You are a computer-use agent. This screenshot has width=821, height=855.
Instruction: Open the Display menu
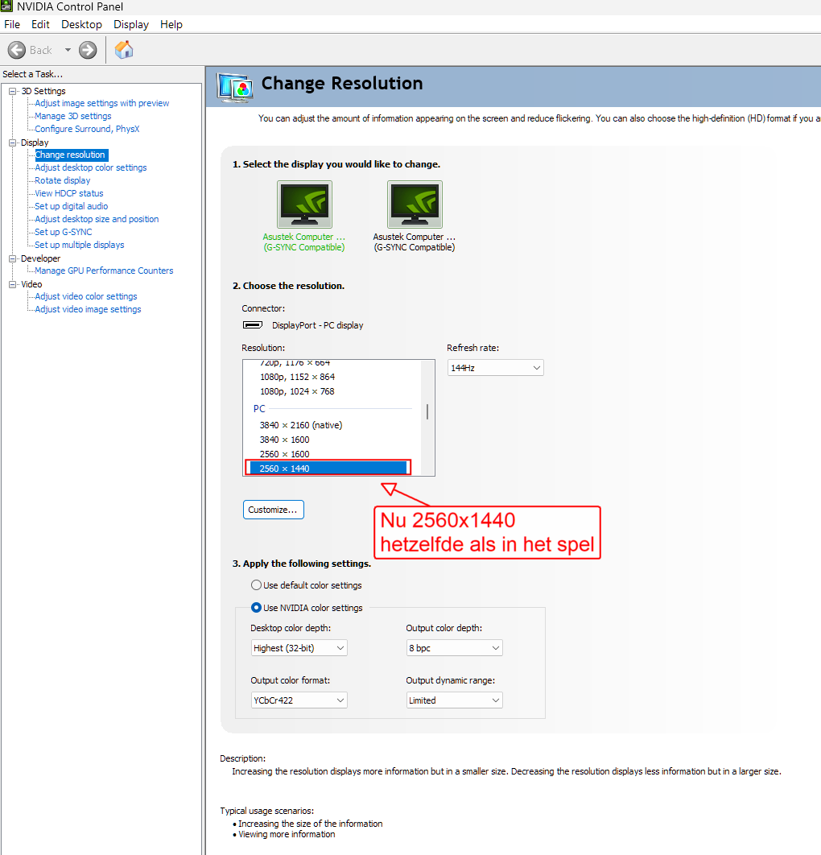(131, 24)
